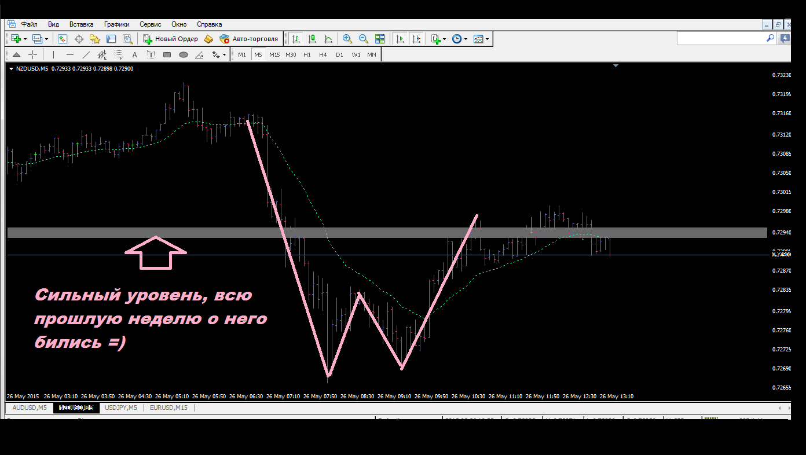Choose the text 'A' drawing tool
This screenshot has height=455, width=806.
(x=135, y=55)
